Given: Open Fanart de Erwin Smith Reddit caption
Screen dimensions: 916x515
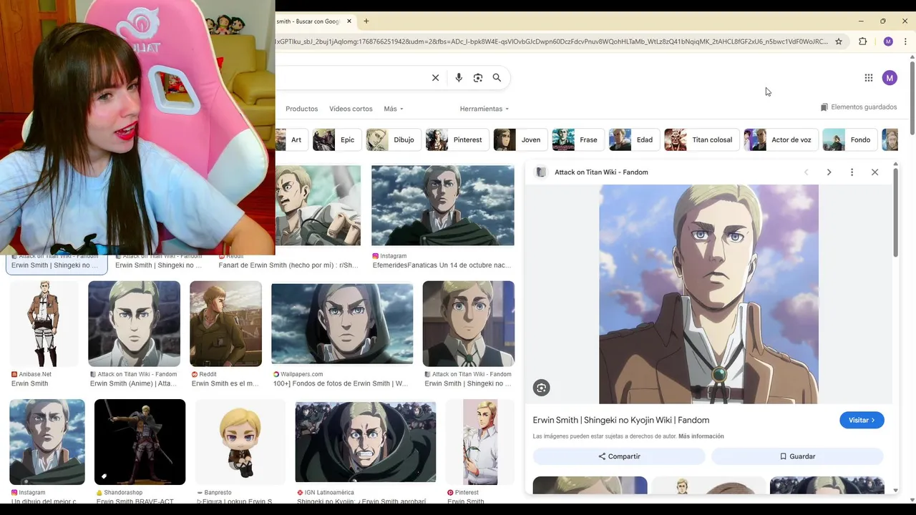Looking at the screenshot, I should click(288, 265).
